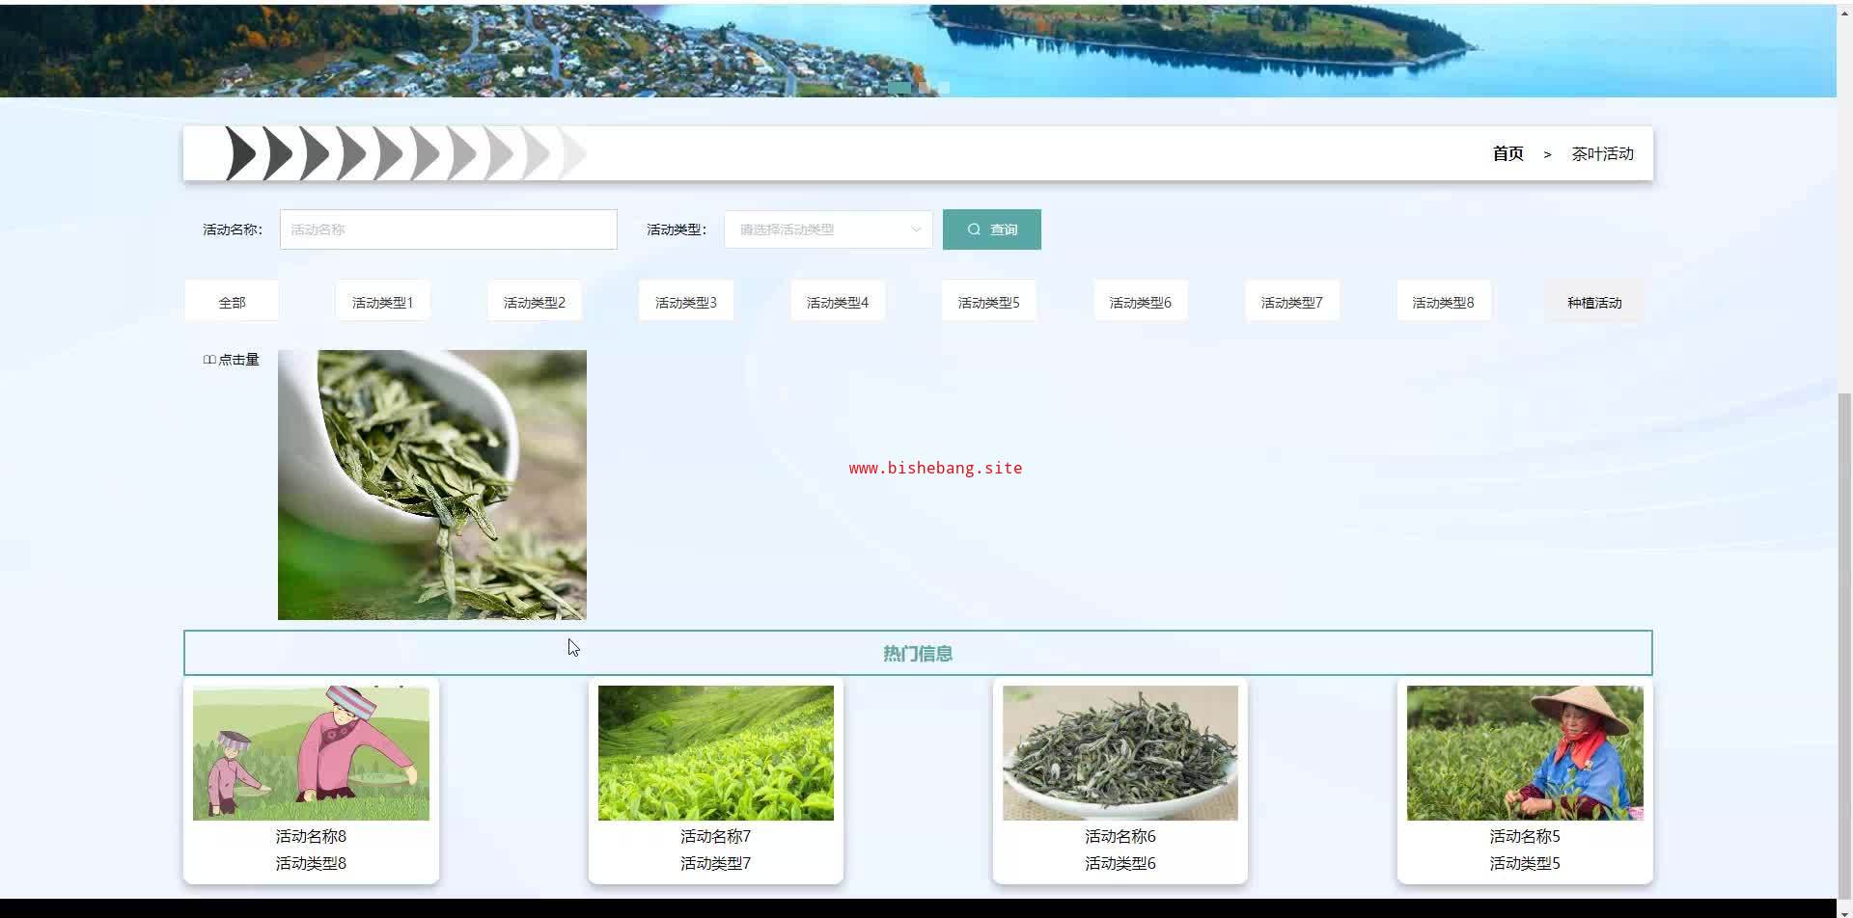Viewport: 1853px width, 918px height.
Task: Open the 活动名称7 tea field thumbnail
Action: pyautogui.click(x=716, y=753)
